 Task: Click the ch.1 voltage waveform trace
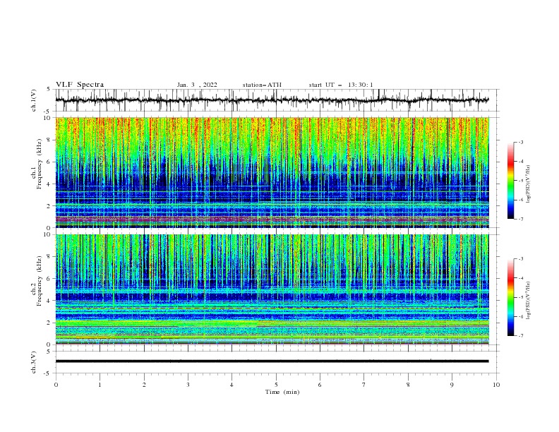272,100
